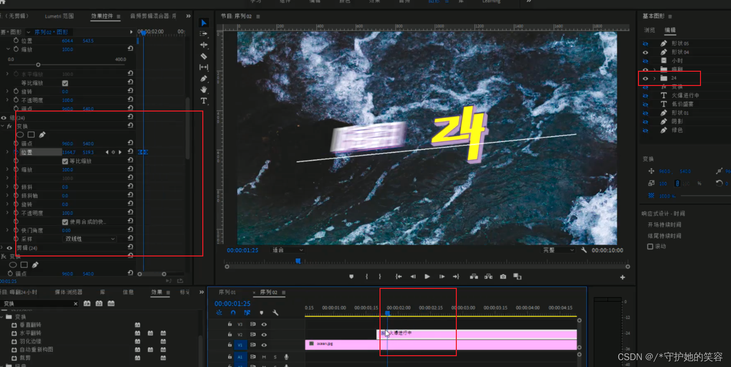The image size is (731, 367).
Task: Uncheck 使用合成的快门 checkbox
Action: [x=65, y=222]
